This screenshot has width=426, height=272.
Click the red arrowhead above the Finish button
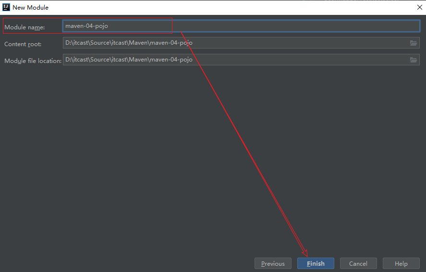coord(305,252)
